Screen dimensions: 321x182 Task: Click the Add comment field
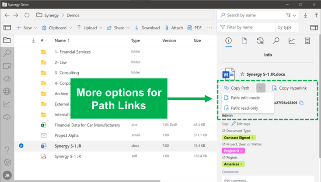pyautogui.click(x=268, y=179)
